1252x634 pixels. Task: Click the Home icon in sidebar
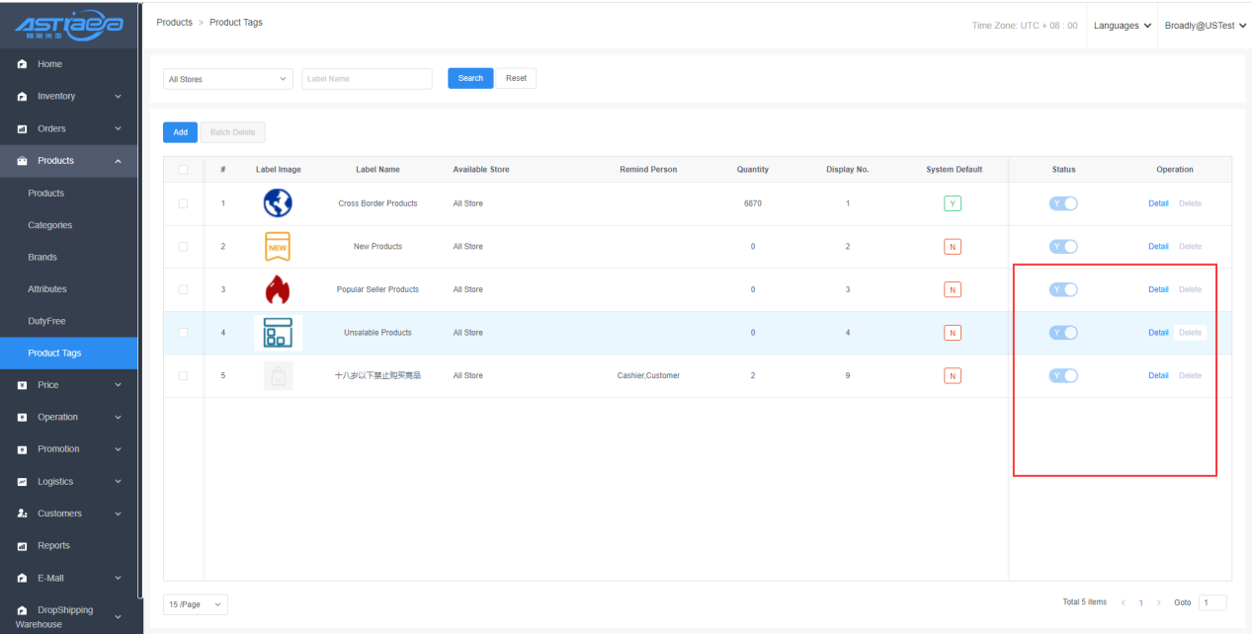click(x=23, y=64)
